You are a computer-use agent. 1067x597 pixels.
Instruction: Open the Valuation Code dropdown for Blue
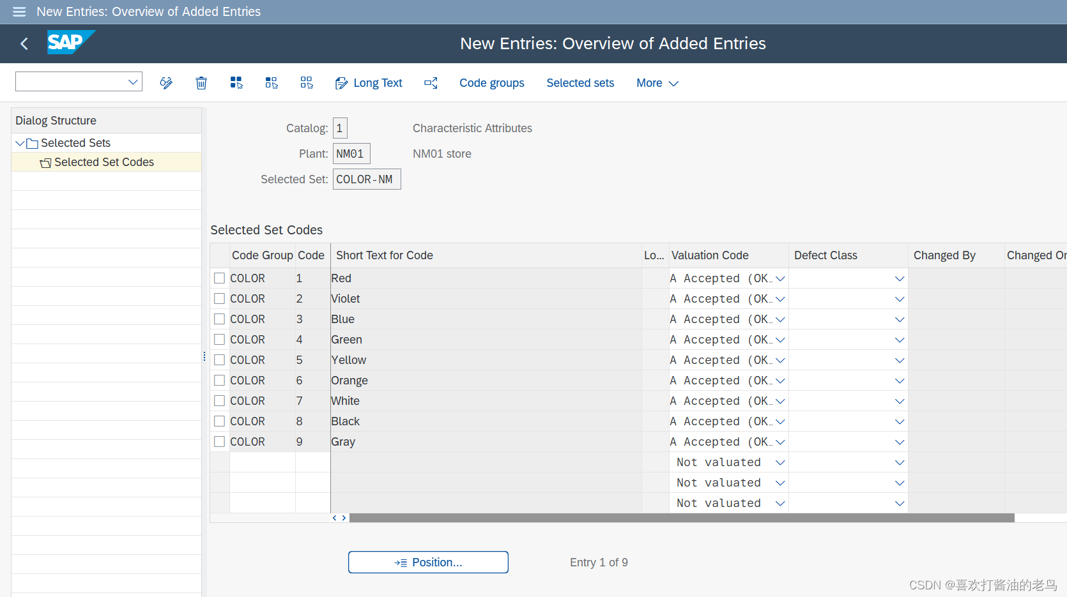779,319
